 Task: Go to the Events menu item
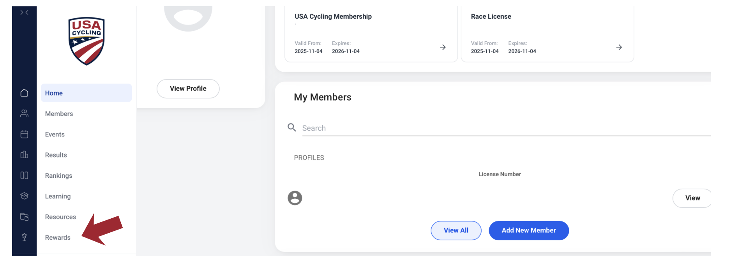point(55,134)
